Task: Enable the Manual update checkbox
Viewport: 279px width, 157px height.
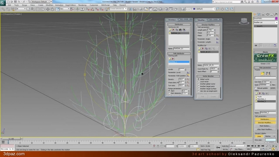Action: point(256,88)
